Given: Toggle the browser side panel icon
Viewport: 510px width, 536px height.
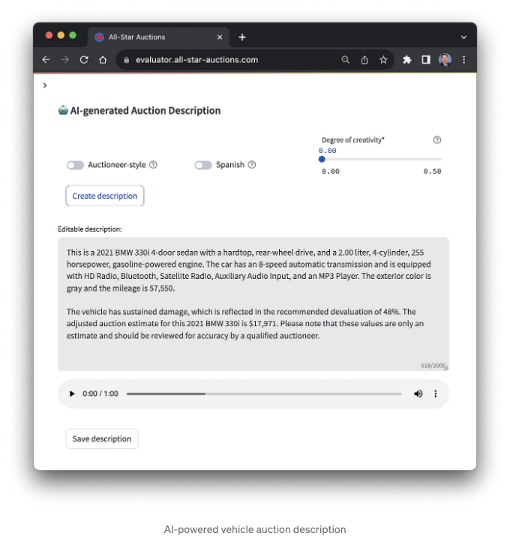Looking at the screenshot, I should pos(426,60).
